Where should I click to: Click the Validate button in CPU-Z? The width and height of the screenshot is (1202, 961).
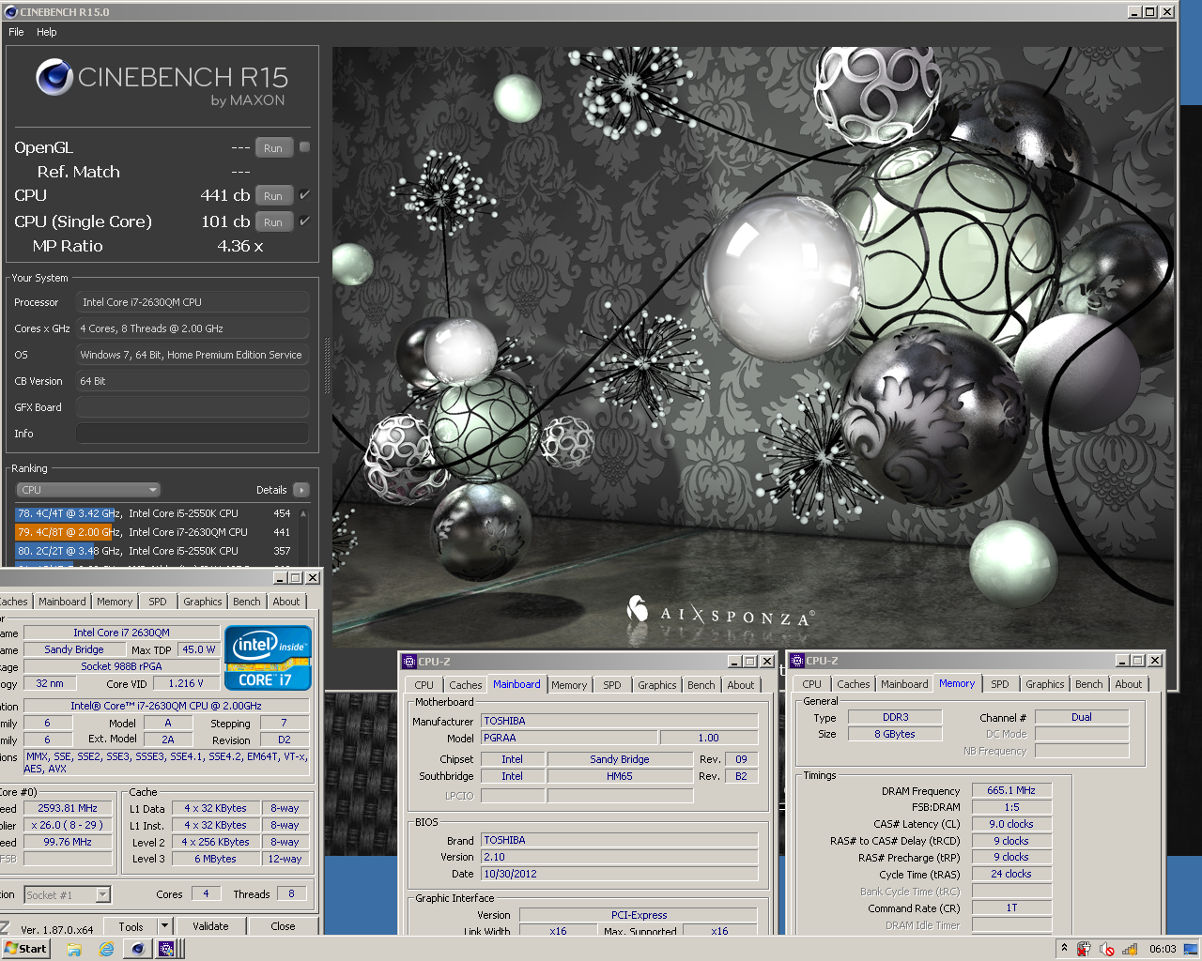pos(210,926)
